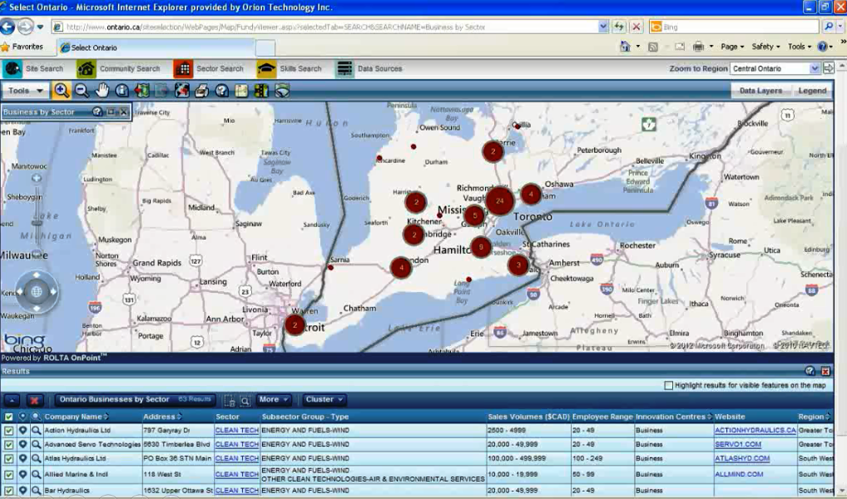The image size is (847, 499).
Task: Open the Sector Search tab
Action: point(209,68)
